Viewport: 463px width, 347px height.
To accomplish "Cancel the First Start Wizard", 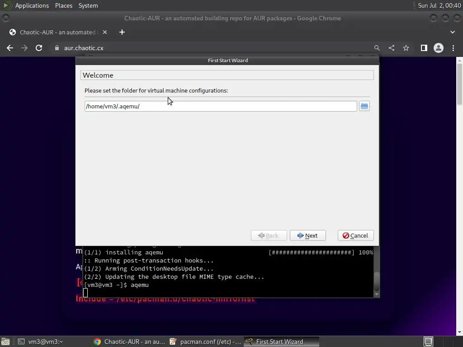I will pyautogui.click(x=355, y=235).
